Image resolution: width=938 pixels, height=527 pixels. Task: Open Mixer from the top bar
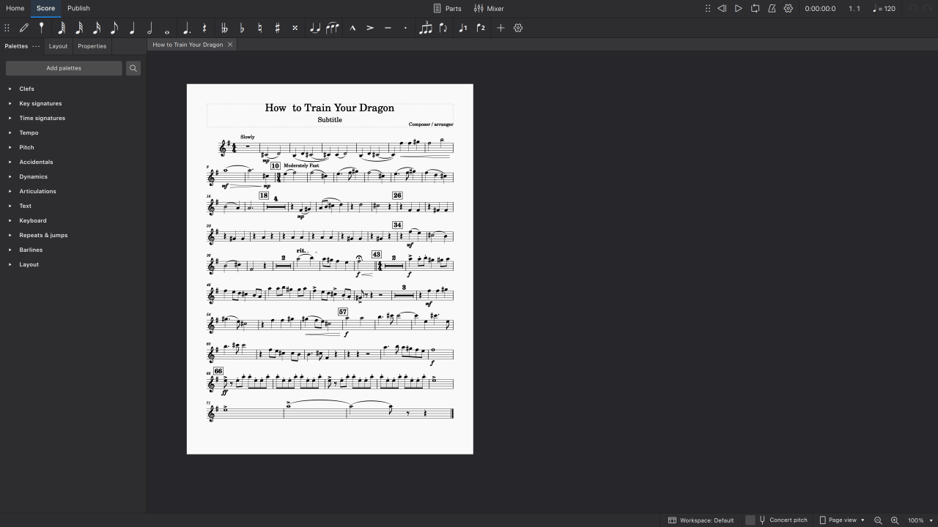point(489,9)
